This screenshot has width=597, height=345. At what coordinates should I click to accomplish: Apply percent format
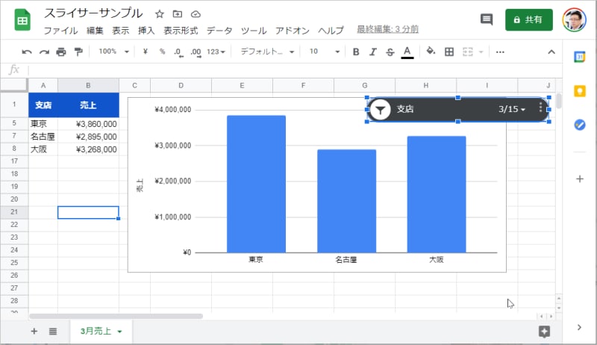[162, 52]
